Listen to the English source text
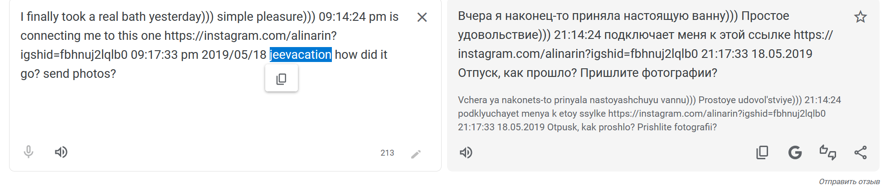This screenshot has width=890, height=195. pos(61,152)
